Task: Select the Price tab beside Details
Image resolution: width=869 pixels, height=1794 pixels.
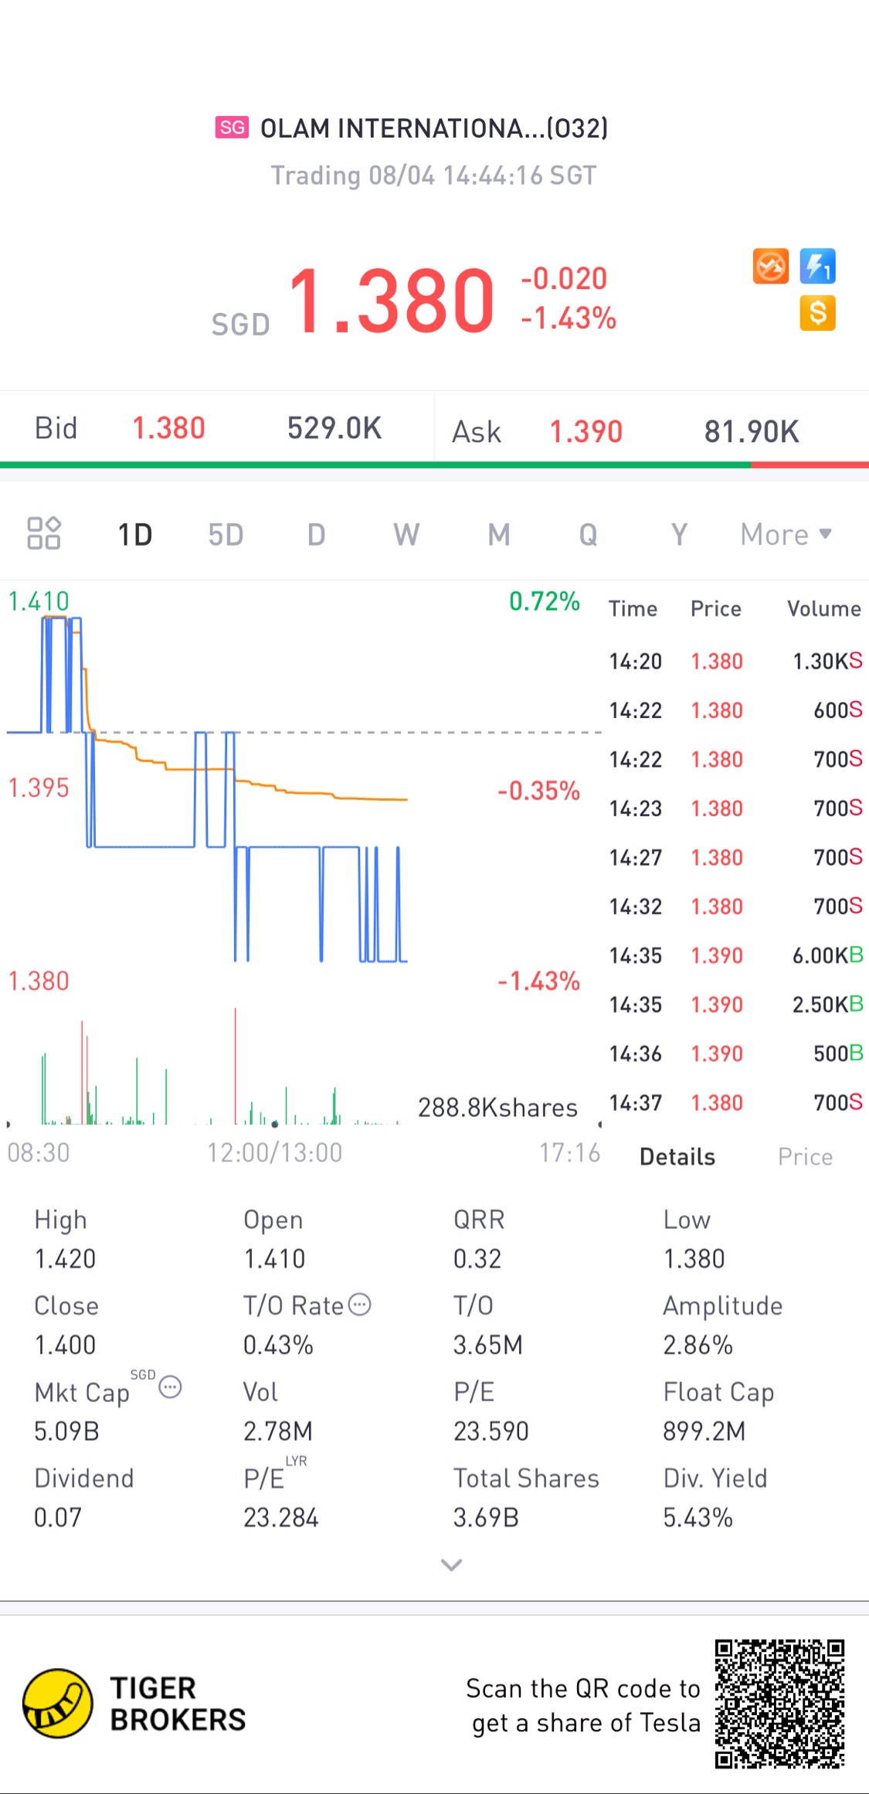Action: [x=805, y=1157]
